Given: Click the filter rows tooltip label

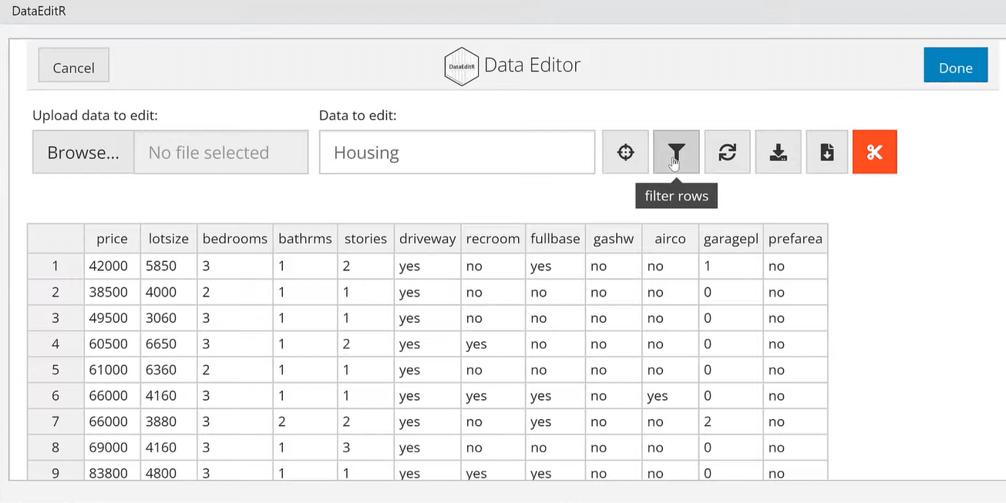Looking at the screenshot, I should [676, 196].
